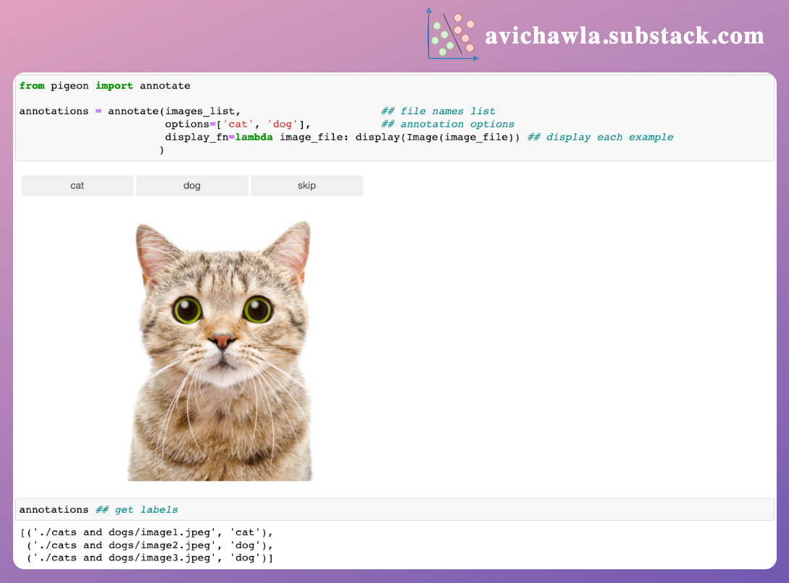Click the avichawla.substack.com link text
The image size is (789, 583).
coord(625,35)
